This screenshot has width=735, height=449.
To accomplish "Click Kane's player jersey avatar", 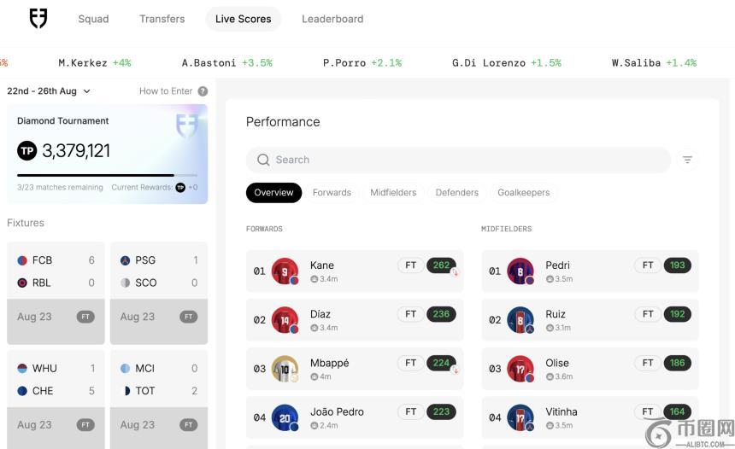I will (285, 271).
